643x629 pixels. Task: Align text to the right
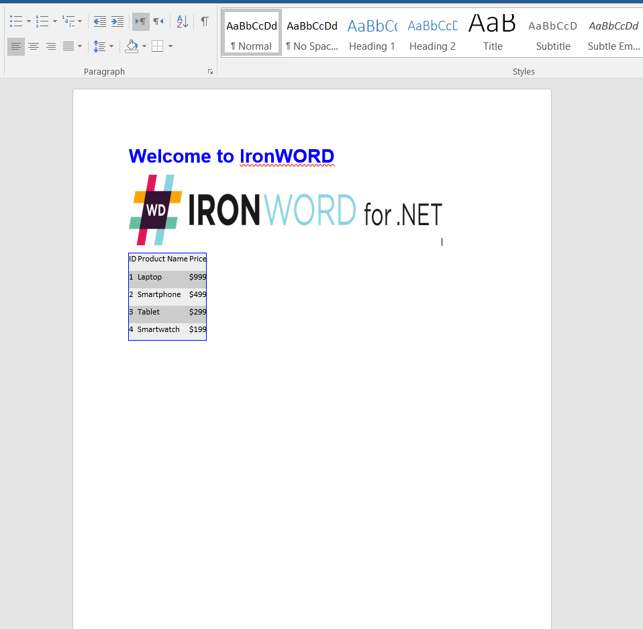(x=51, y=46)
